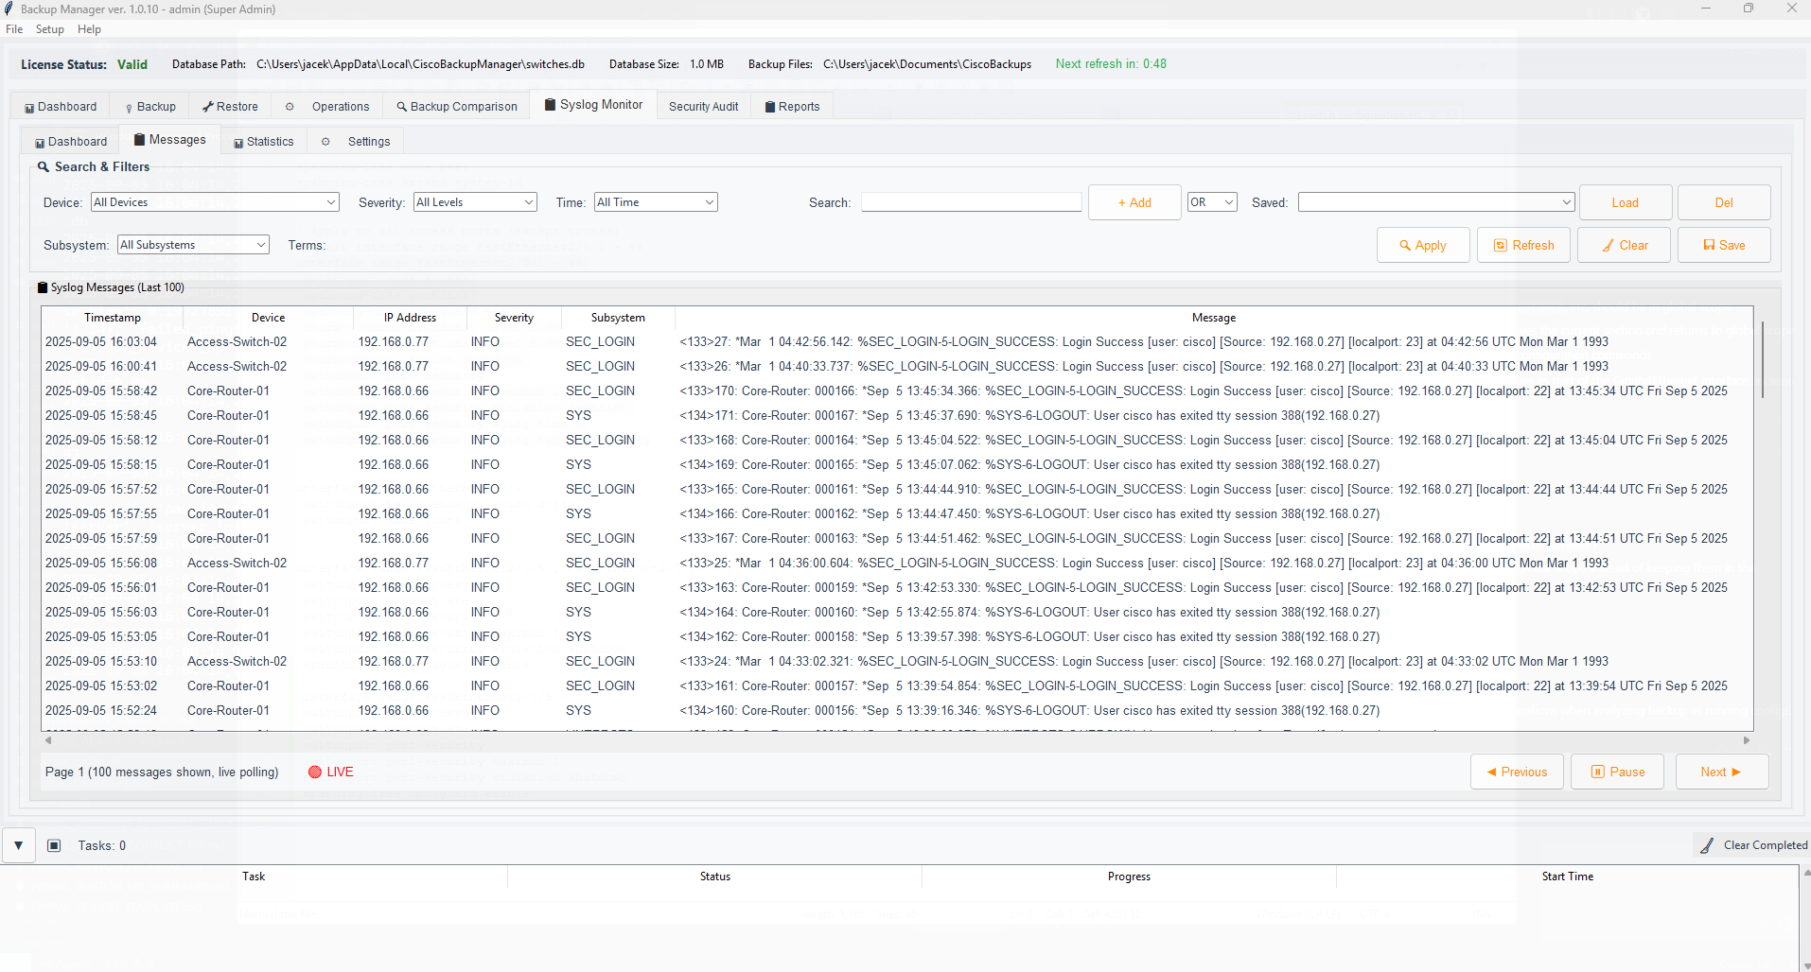Click into the Search text field
Screen dimensions: 1811x972
(x=971, y=202)
